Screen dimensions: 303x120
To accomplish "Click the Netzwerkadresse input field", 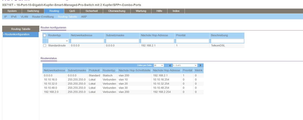I will [87, 41].
